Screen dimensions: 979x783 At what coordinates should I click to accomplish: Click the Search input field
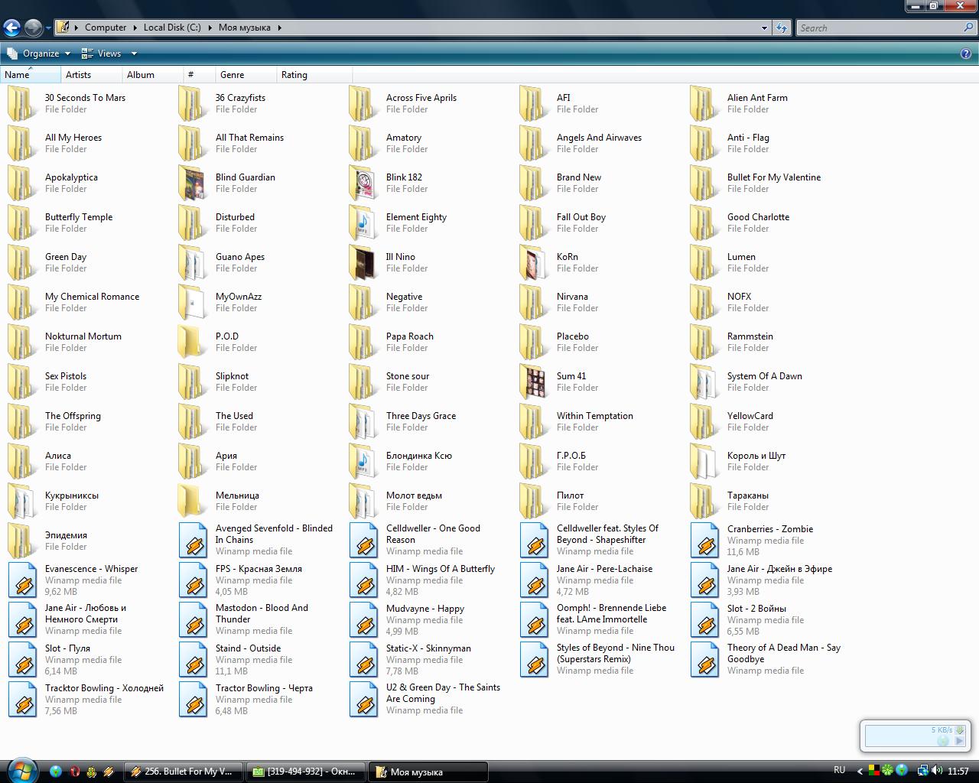pyautogui.click(x=879, y=28)
